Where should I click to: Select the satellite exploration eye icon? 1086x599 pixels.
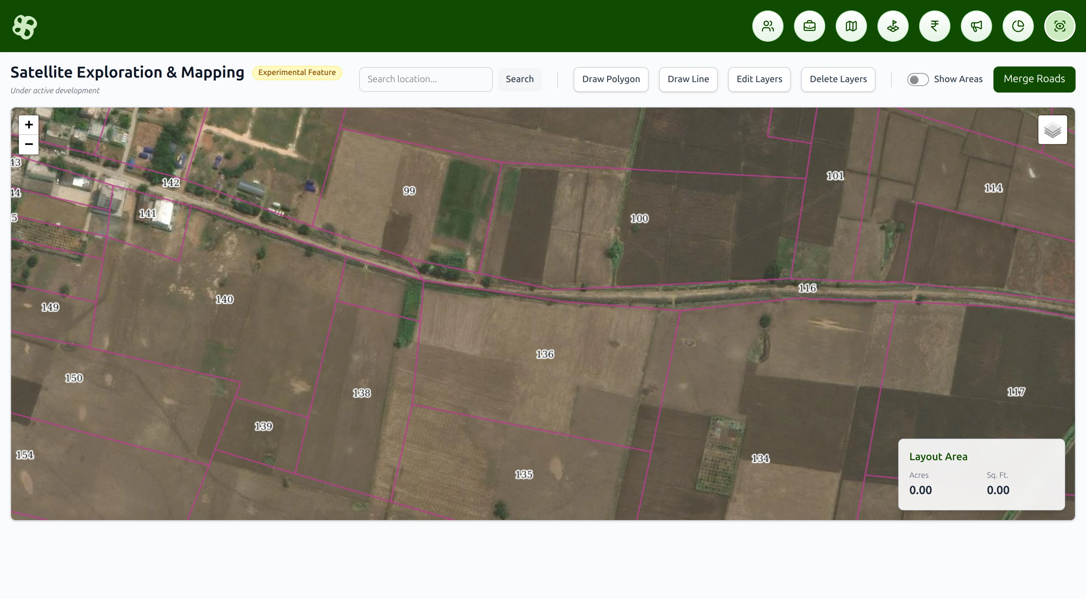(1060, 26)
